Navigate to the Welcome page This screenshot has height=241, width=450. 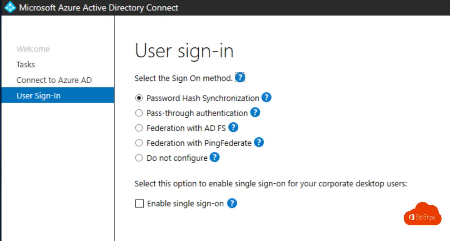pyautogui.click(x=32, y=49)
